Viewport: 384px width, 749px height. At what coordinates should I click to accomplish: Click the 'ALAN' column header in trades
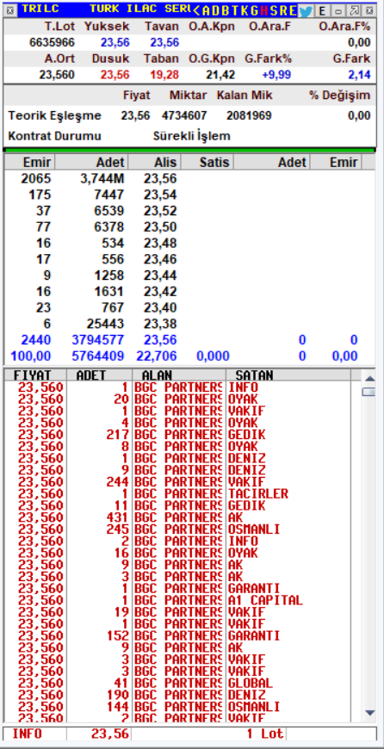[178, 375]
